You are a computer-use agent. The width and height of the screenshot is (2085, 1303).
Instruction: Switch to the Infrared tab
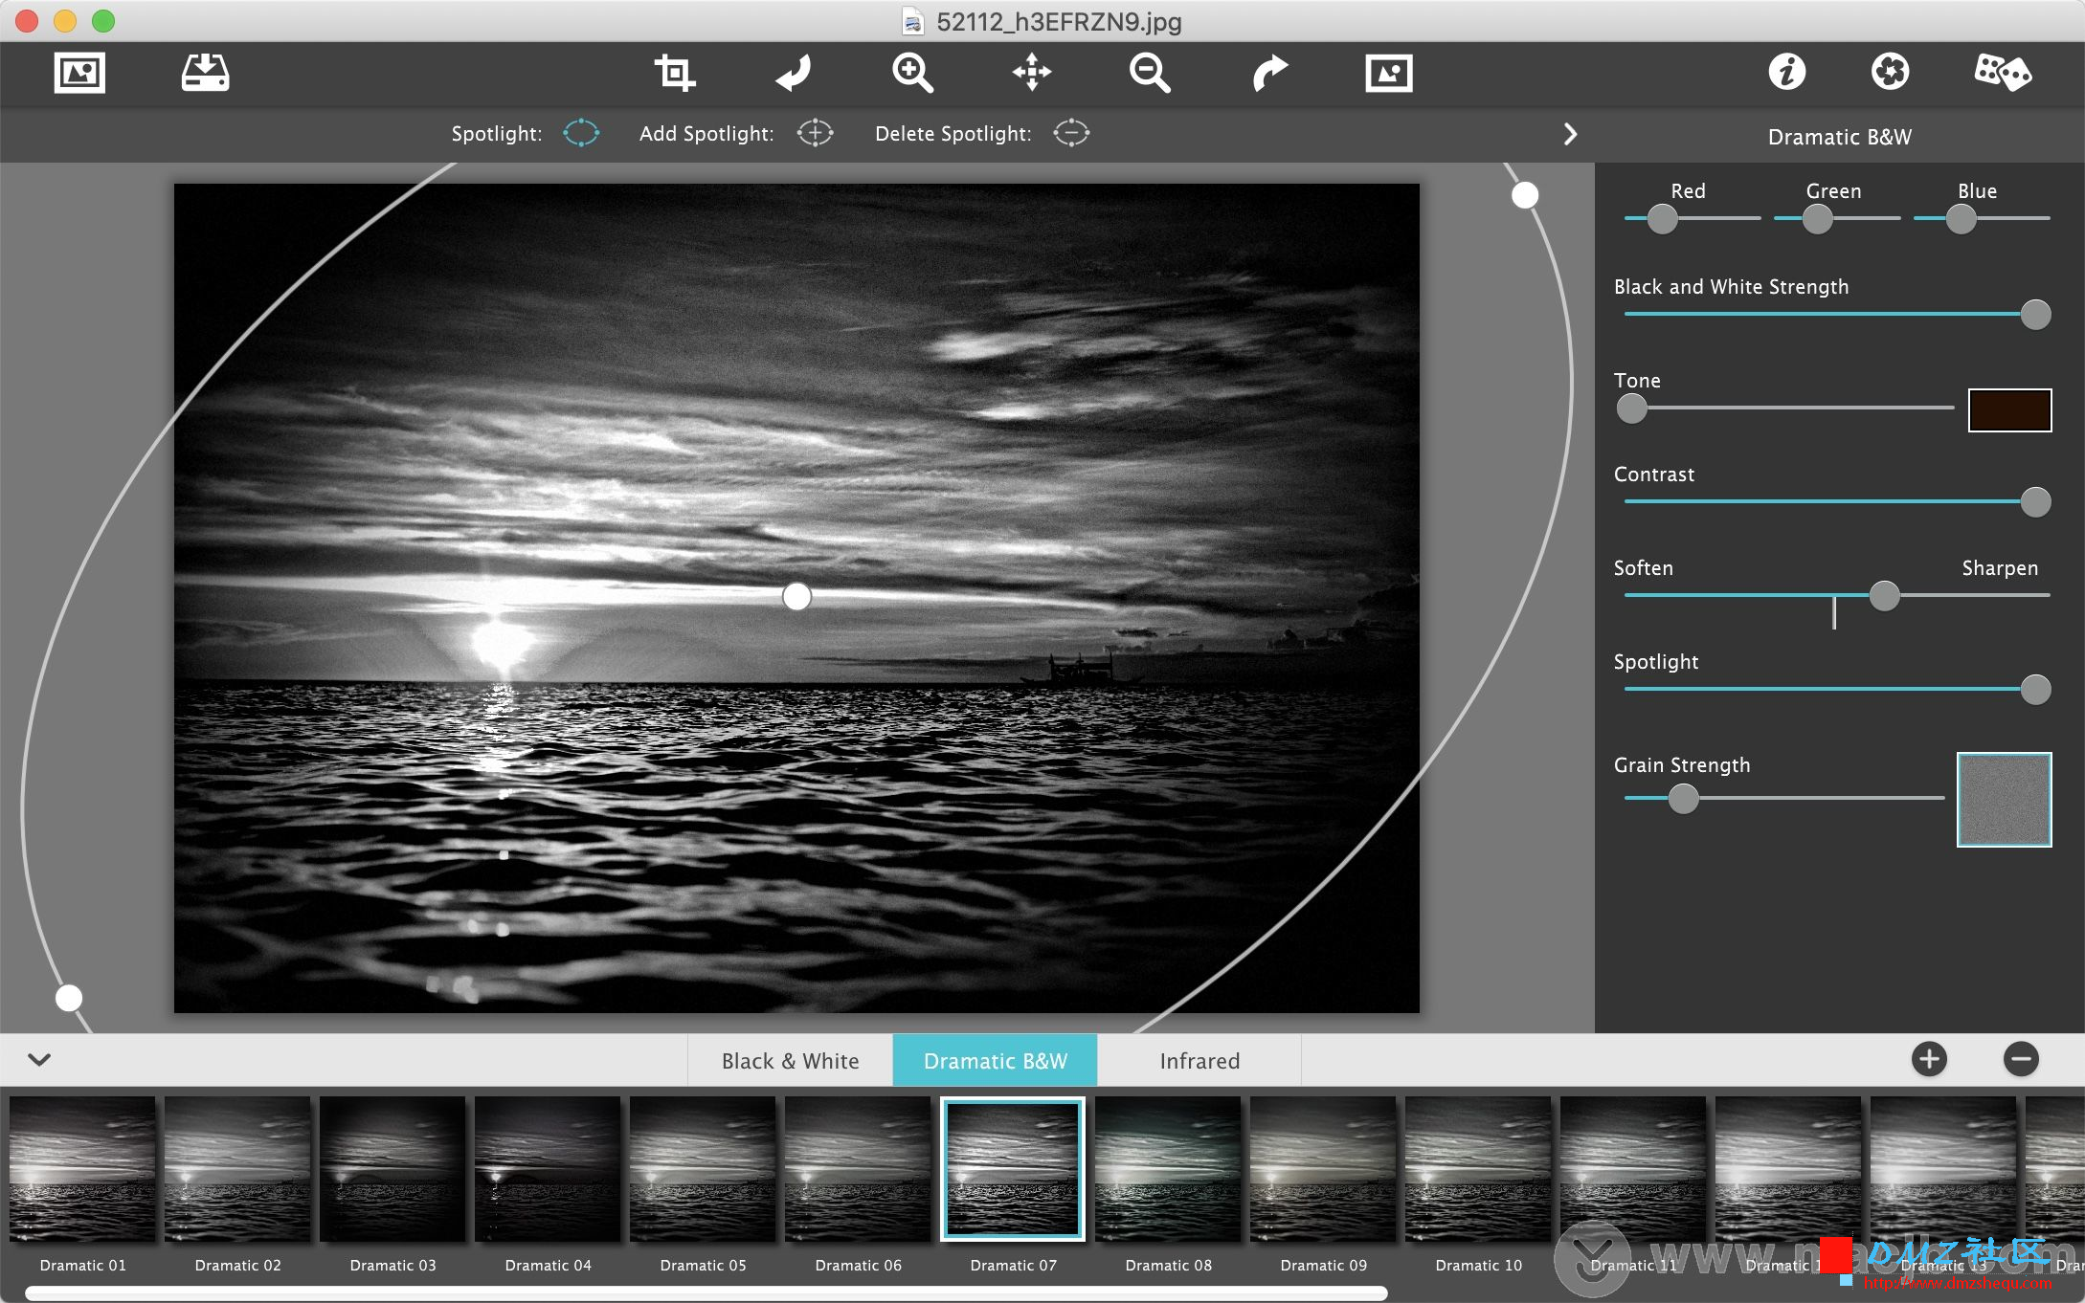1199,1061
